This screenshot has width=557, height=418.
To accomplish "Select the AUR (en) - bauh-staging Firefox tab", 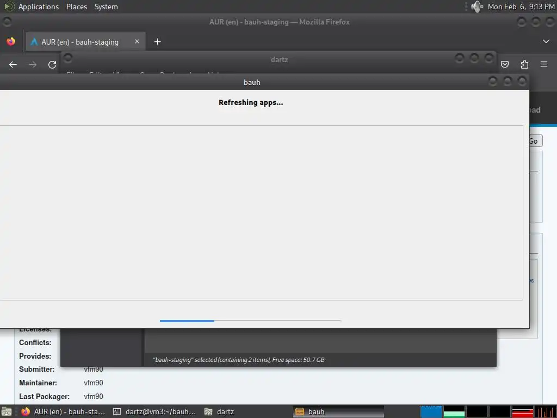I will click(x=85, y=42).
